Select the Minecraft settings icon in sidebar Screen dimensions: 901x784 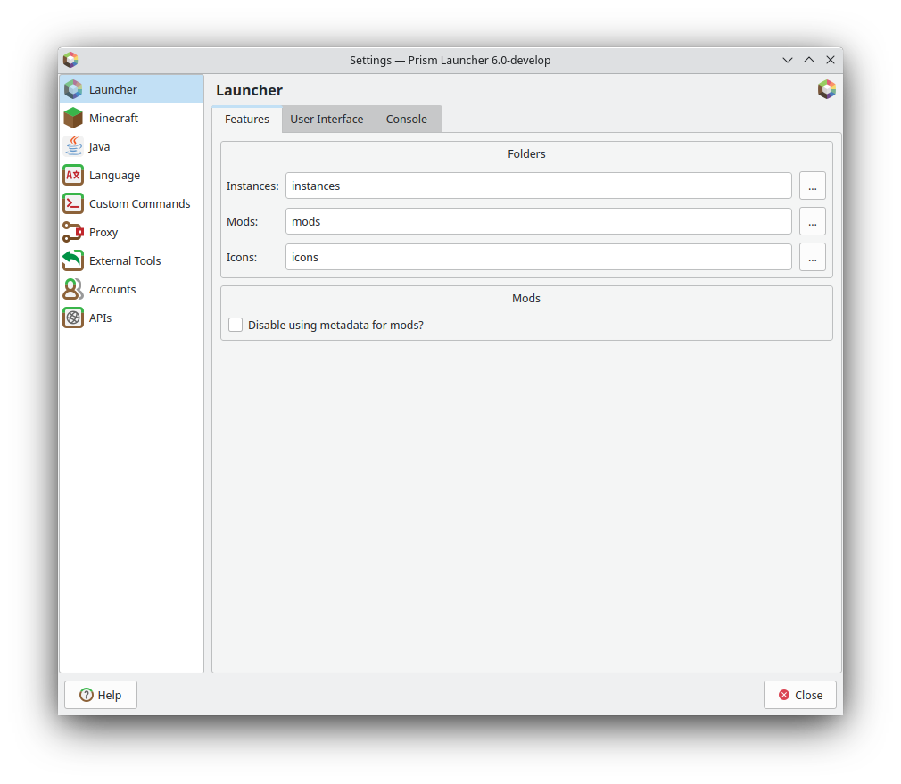click(73, 118)
